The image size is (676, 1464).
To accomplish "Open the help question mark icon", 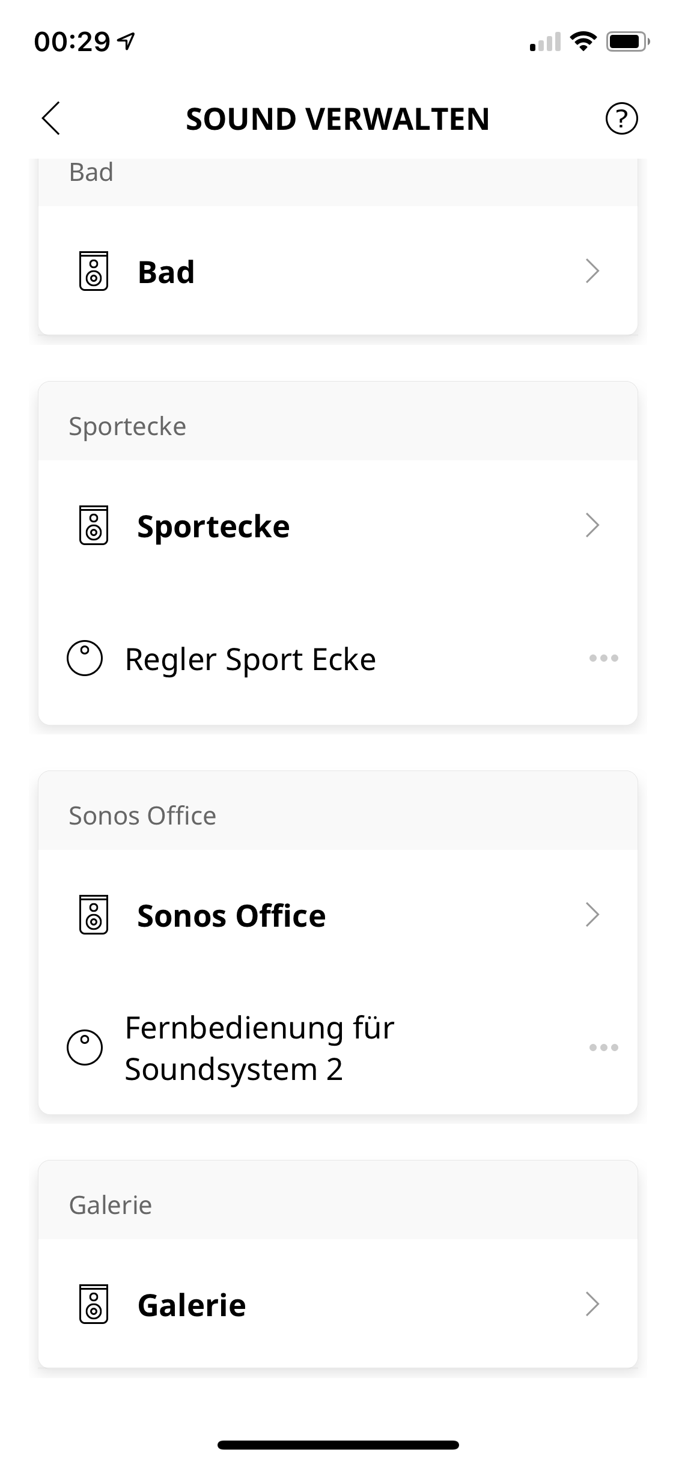I will 621,118.
